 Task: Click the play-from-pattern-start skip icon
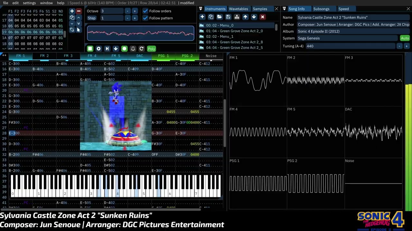[x=107, y=49]
